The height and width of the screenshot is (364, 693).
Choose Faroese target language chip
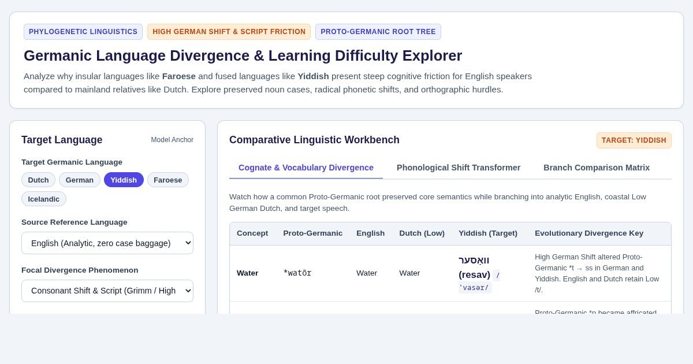pos(168,180)
